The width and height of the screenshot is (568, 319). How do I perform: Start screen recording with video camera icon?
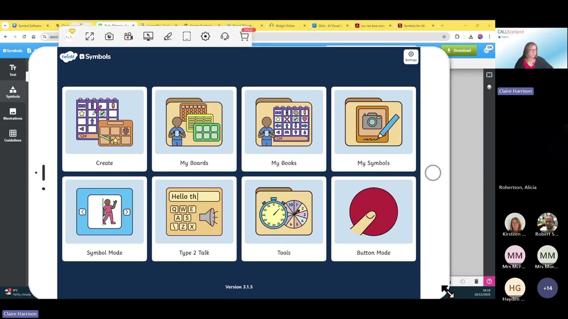pyautogui.click(x=128, y=36)
